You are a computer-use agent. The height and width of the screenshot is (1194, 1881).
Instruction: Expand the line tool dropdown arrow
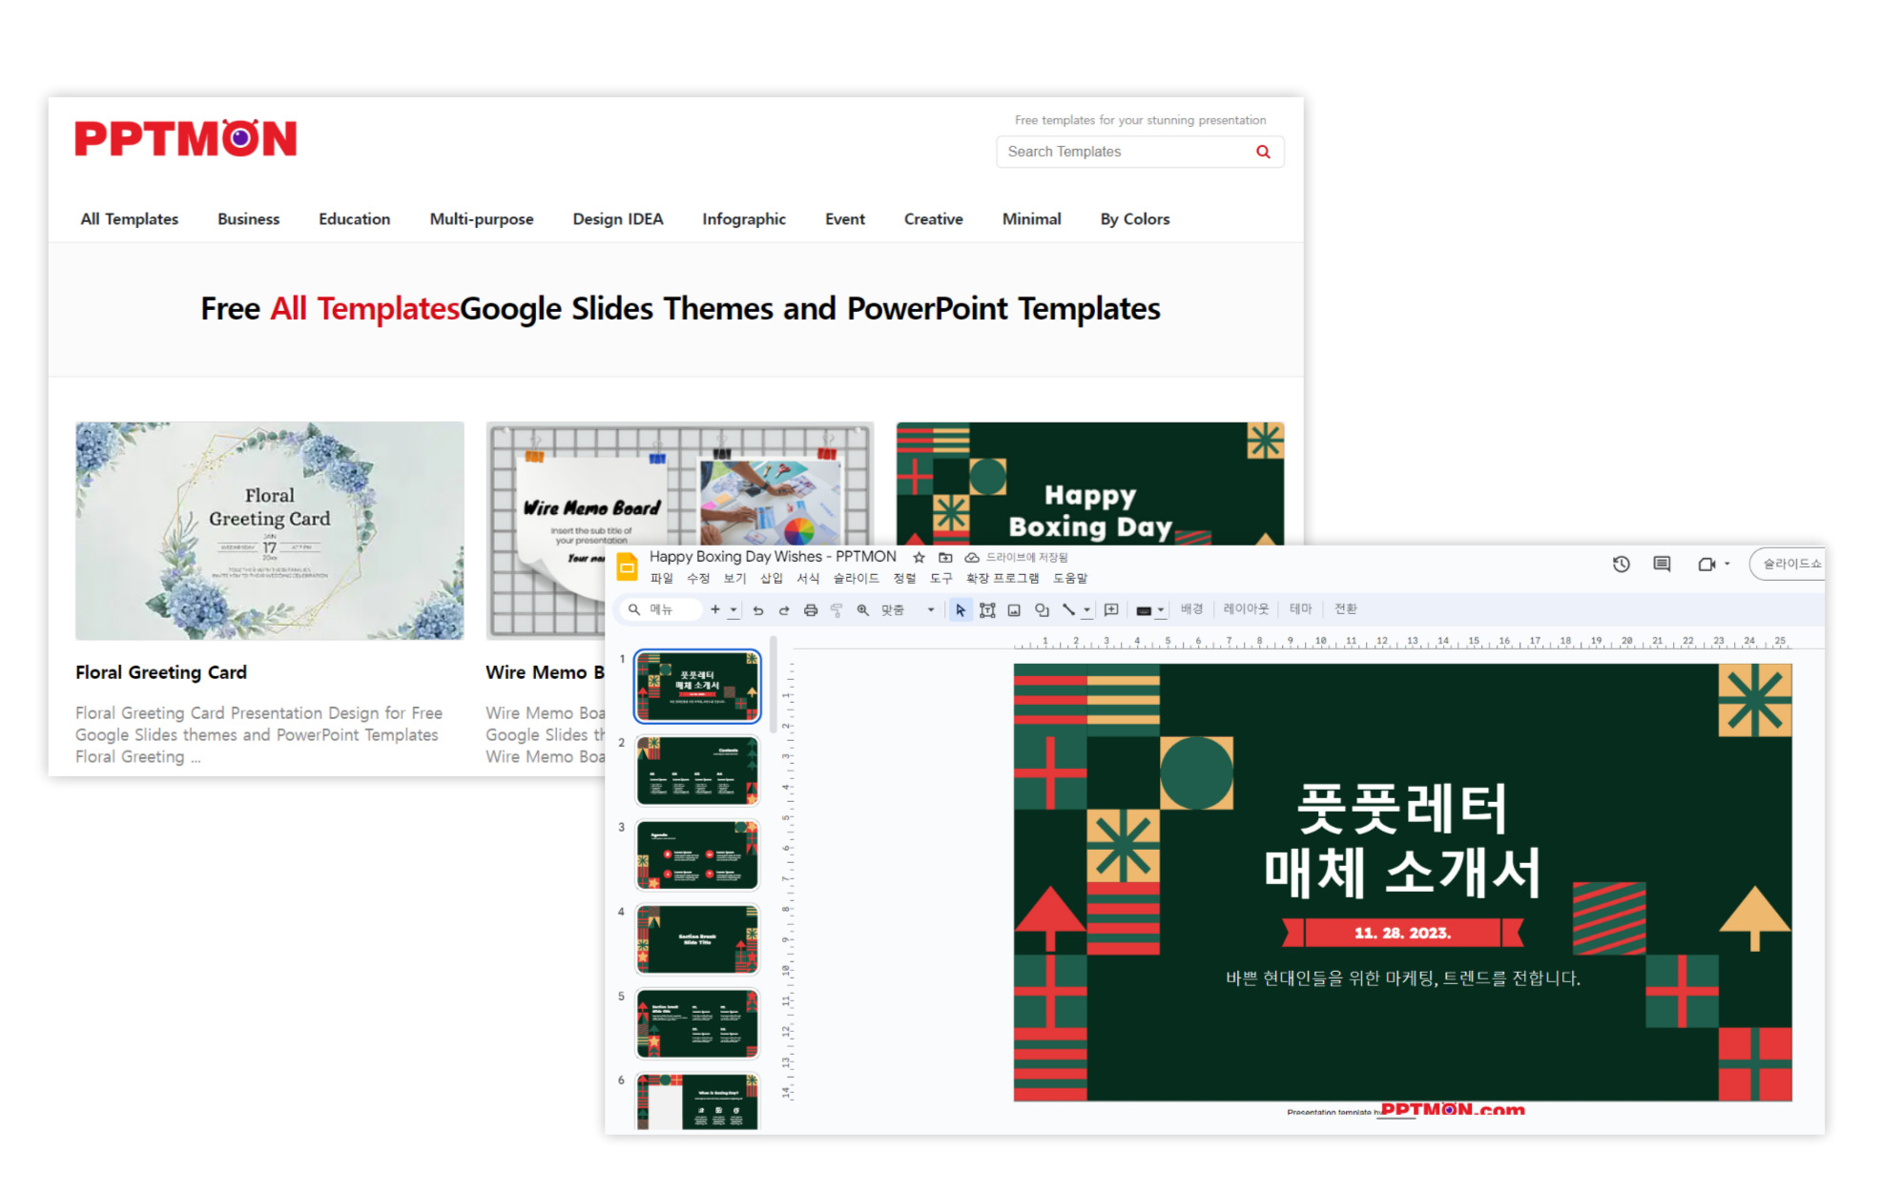(x=1086, y=610)
